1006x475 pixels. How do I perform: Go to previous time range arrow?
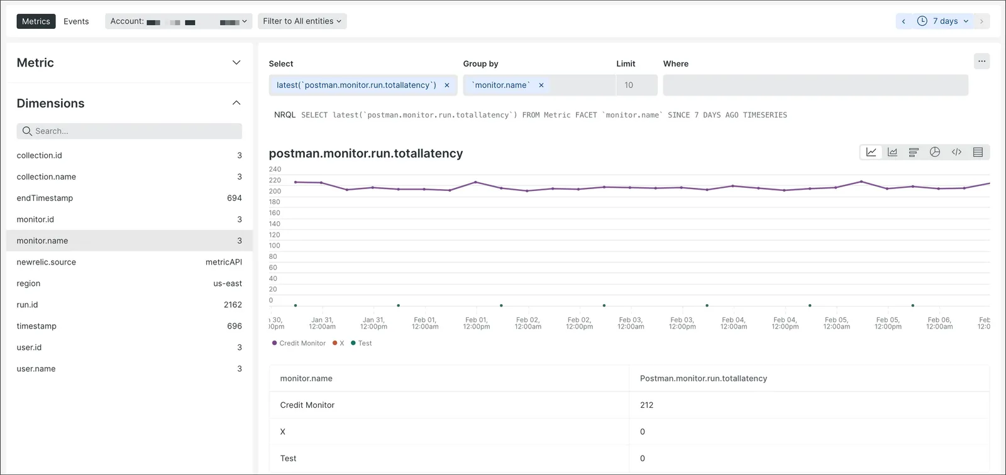coord(904,21)
